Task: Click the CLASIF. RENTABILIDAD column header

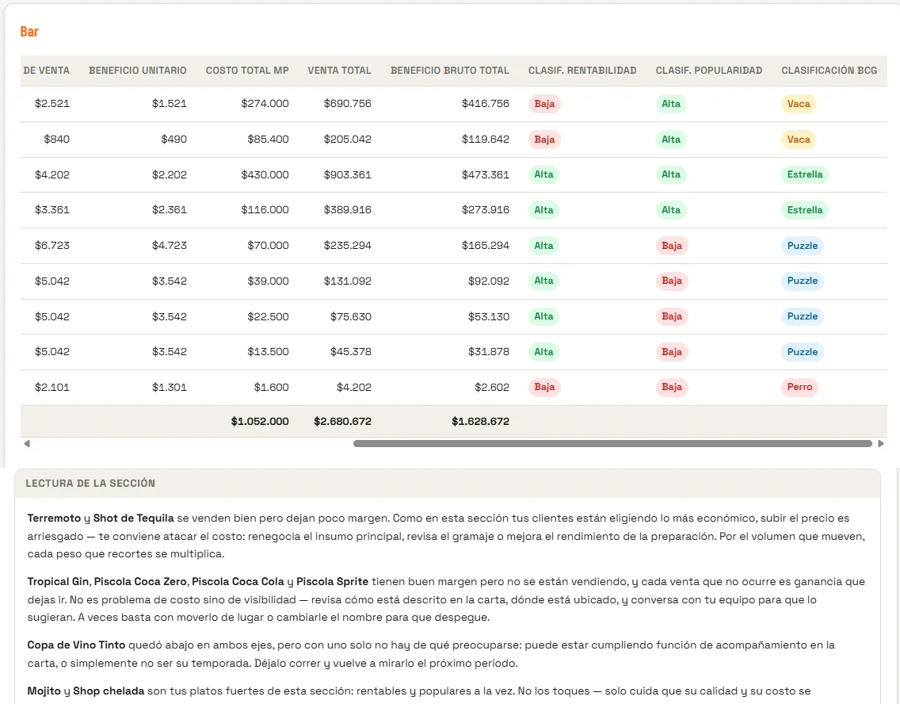Action: click(x=582, y=70)
